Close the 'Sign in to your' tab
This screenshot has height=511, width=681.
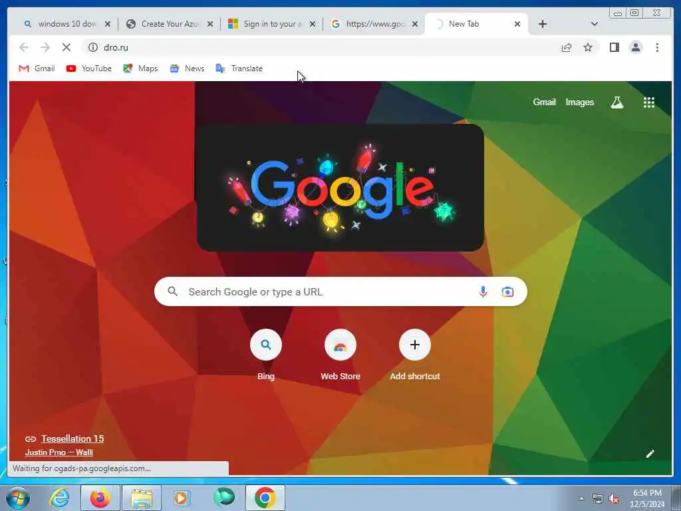pos(313,24)
